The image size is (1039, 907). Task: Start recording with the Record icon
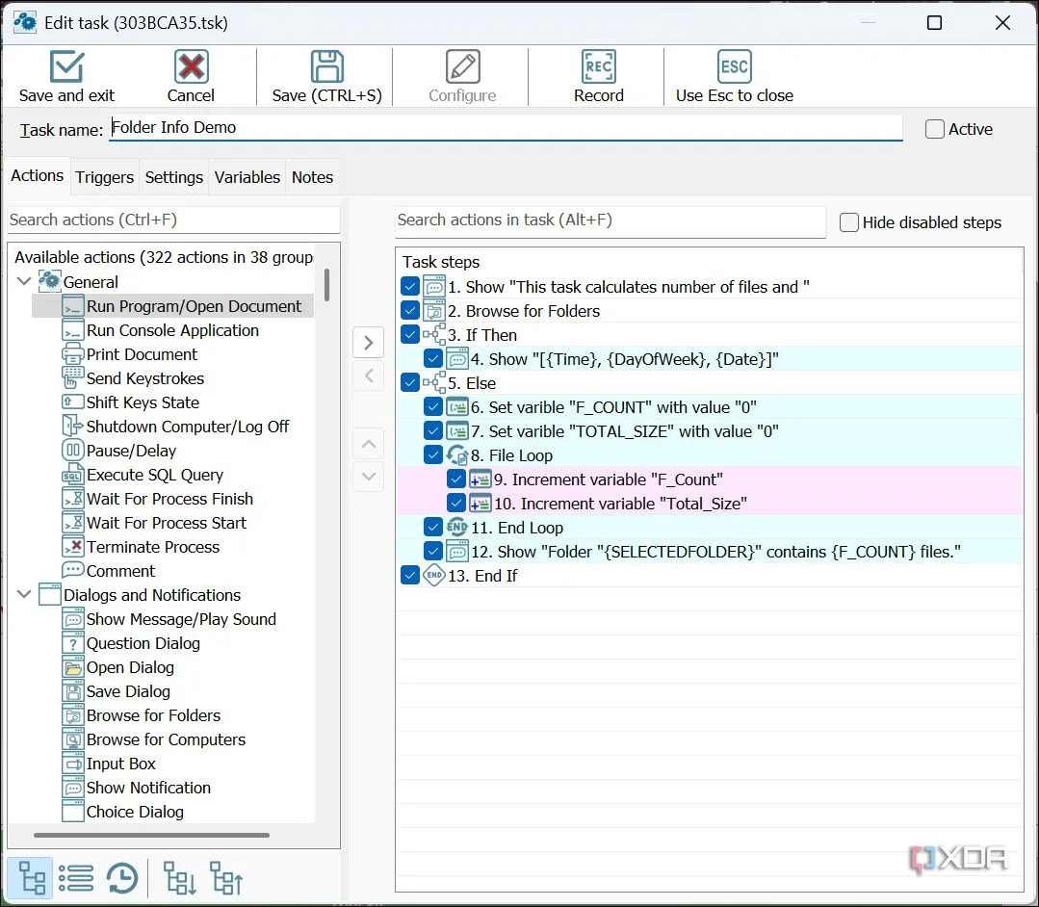pyautogui.click(x=598, y=66)
